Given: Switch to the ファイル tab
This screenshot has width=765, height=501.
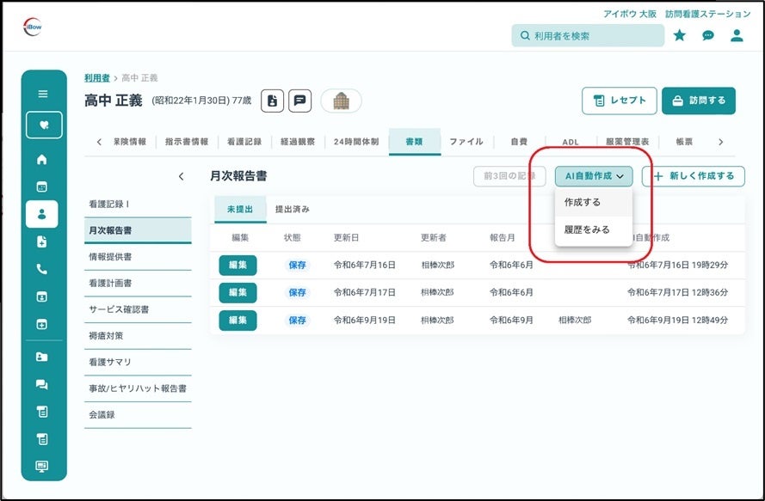Looking at the screenshot, I should point(466,142).
